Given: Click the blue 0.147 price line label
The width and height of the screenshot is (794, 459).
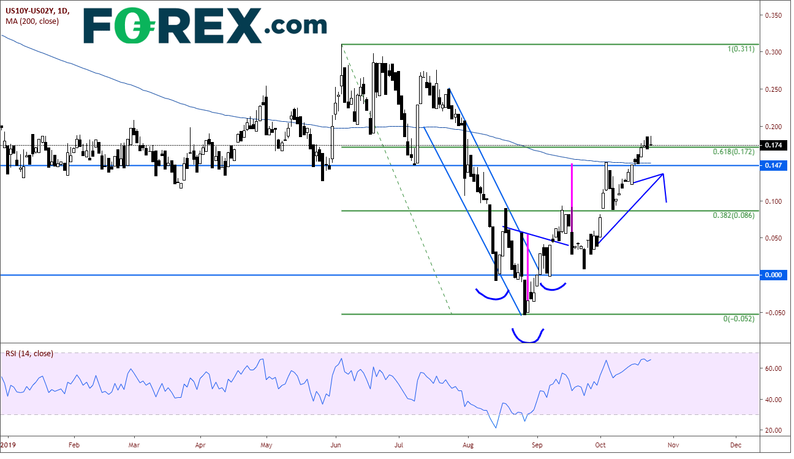Looking at the screenshot, I should click(774, 166).
